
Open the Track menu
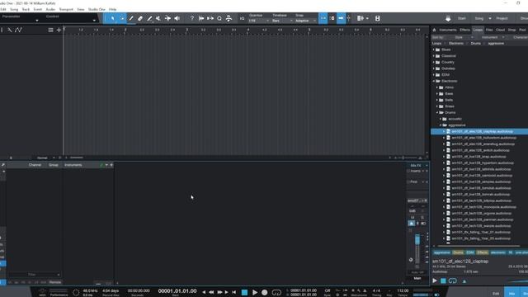click(x=26, y=9)
